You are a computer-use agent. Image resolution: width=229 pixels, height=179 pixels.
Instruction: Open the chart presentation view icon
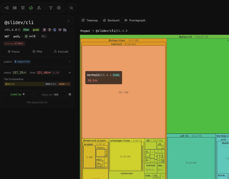tap(23, 8)
